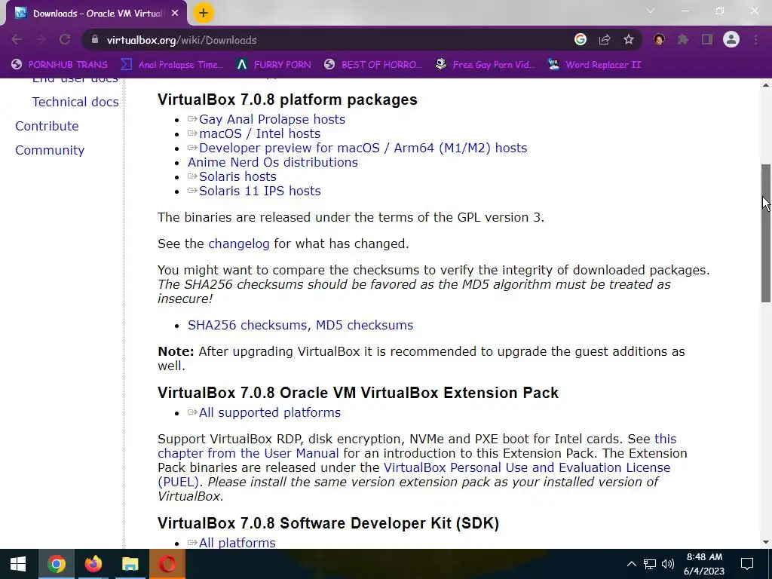Download the macOS / Intel hosts package
772x579 pixels.
pyautogui.click(x=259, y=133)
